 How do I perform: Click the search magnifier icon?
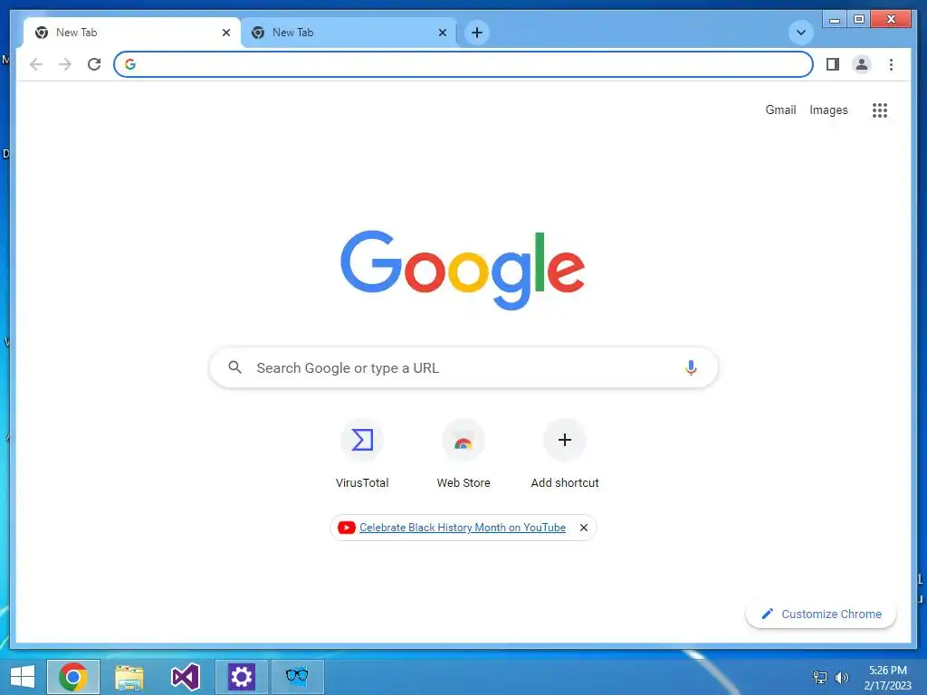pos(234,367)
